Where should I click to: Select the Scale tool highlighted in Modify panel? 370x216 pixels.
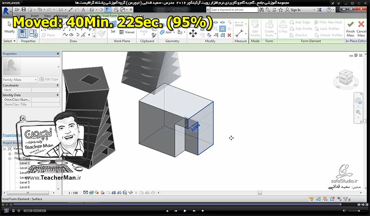pos(222,29)
